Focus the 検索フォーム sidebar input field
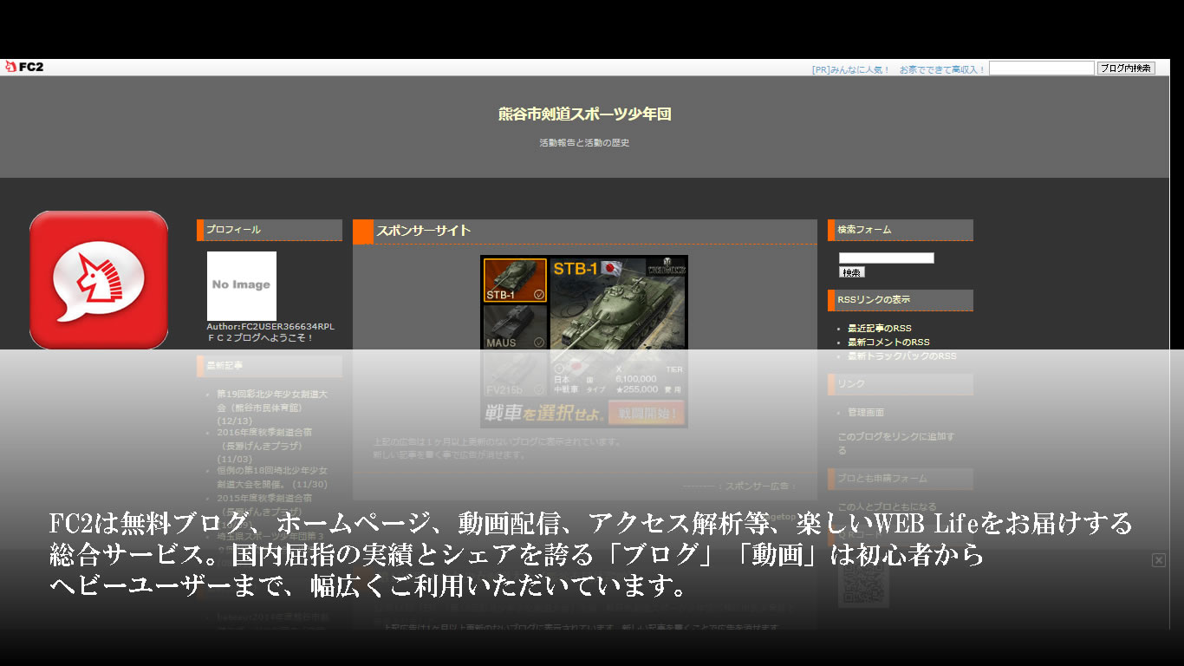1184x666 pixels. point(887,258)
